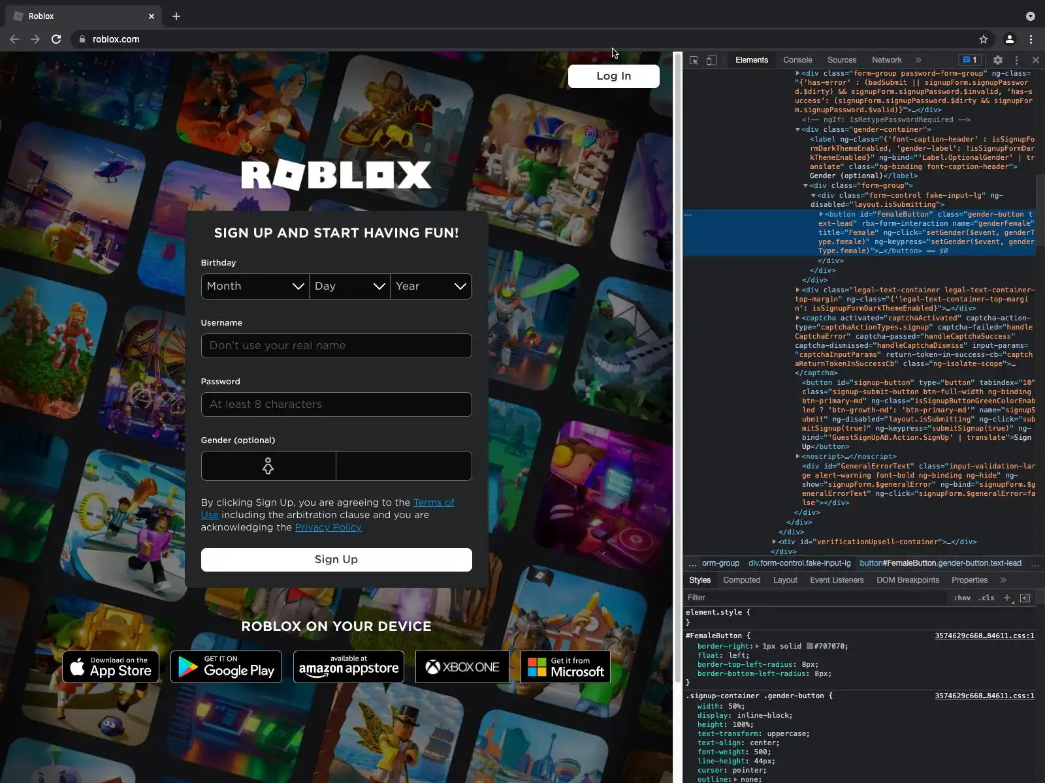Open a new browser tab
The height and width of the screenshot is (783, 1045).
176,16
